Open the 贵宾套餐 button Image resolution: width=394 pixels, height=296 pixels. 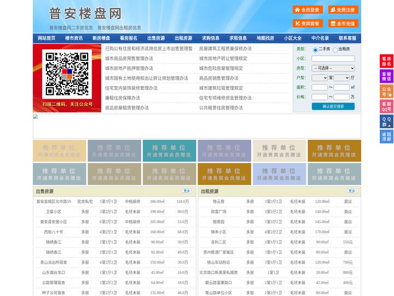[x=308, y=24]
